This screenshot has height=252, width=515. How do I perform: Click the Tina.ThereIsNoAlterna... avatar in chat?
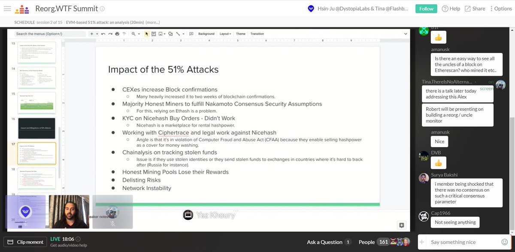pos(500,85)
